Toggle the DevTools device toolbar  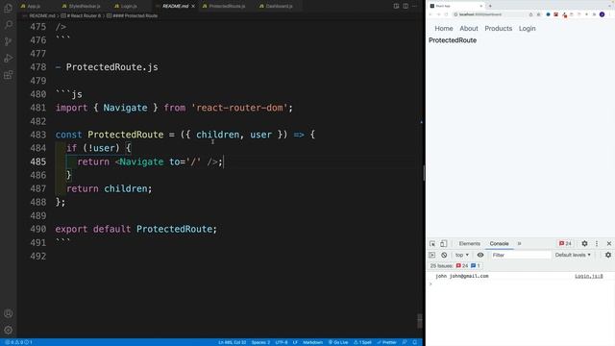coord(443,243)
